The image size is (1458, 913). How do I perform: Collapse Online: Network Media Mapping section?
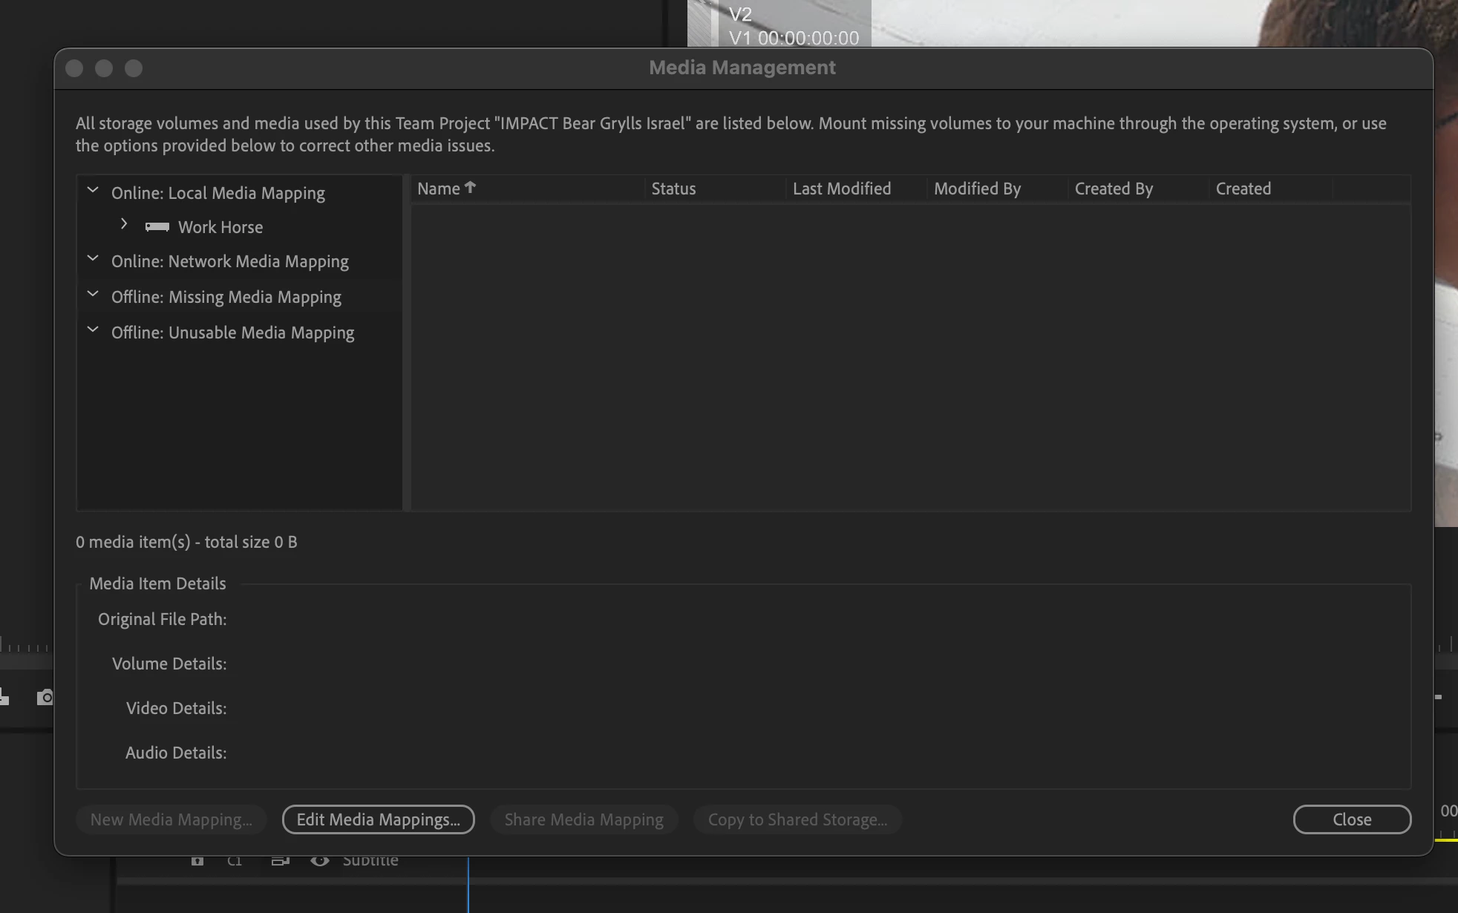click(93, 258)
